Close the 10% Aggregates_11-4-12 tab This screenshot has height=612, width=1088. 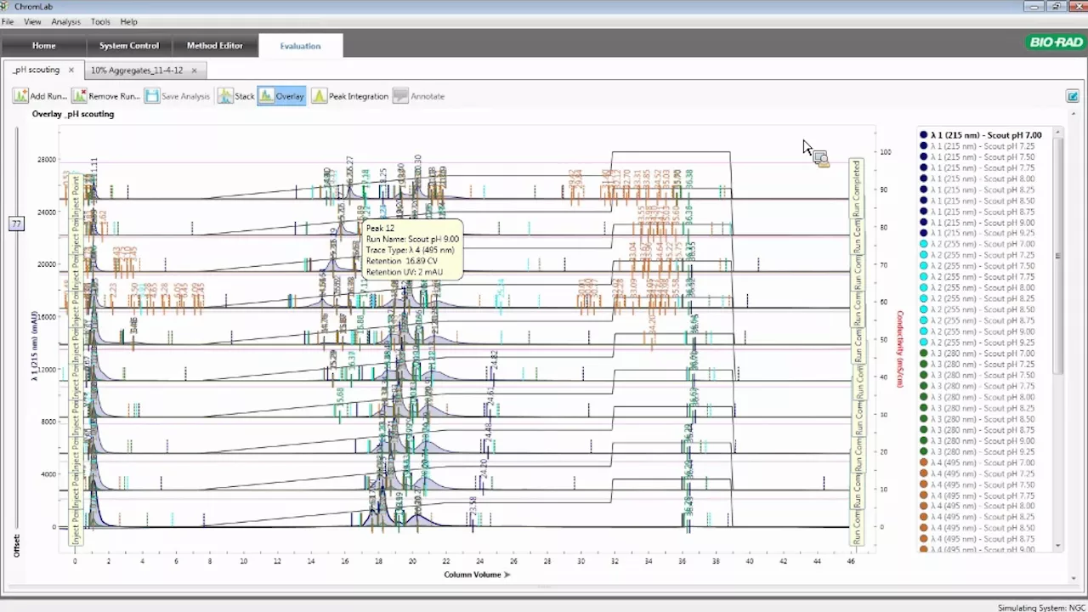click(194, 70)
